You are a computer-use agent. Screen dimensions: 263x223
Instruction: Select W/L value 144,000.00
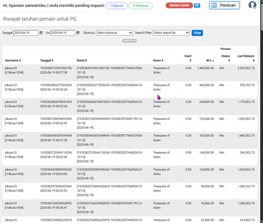tap(207, 153)
